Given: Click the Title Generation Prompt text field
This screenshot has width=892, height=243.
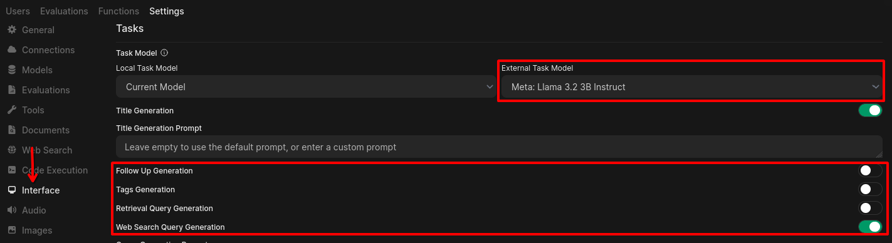Looking at the screenshot, I should pos(499,147).
